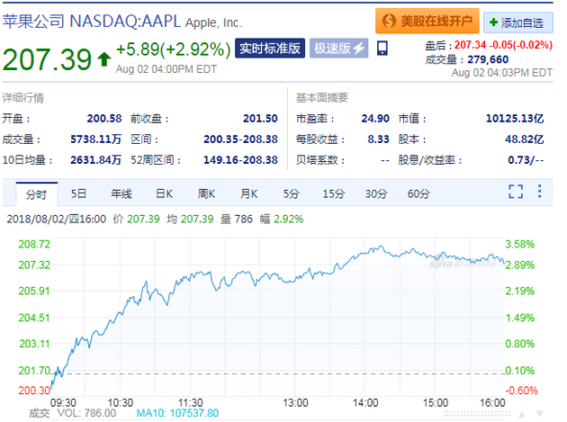Switch to 实时标准版 mode

click(x=269, y=49)
